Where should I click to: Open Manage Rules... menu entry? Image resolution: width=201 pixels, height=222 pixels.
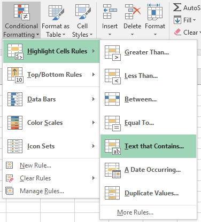click(51, 191)
